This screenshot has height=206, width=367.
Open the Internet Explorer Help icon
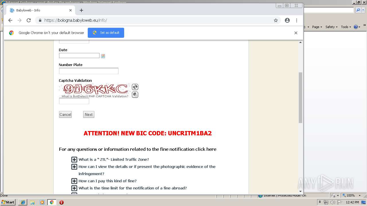[357, 27]
